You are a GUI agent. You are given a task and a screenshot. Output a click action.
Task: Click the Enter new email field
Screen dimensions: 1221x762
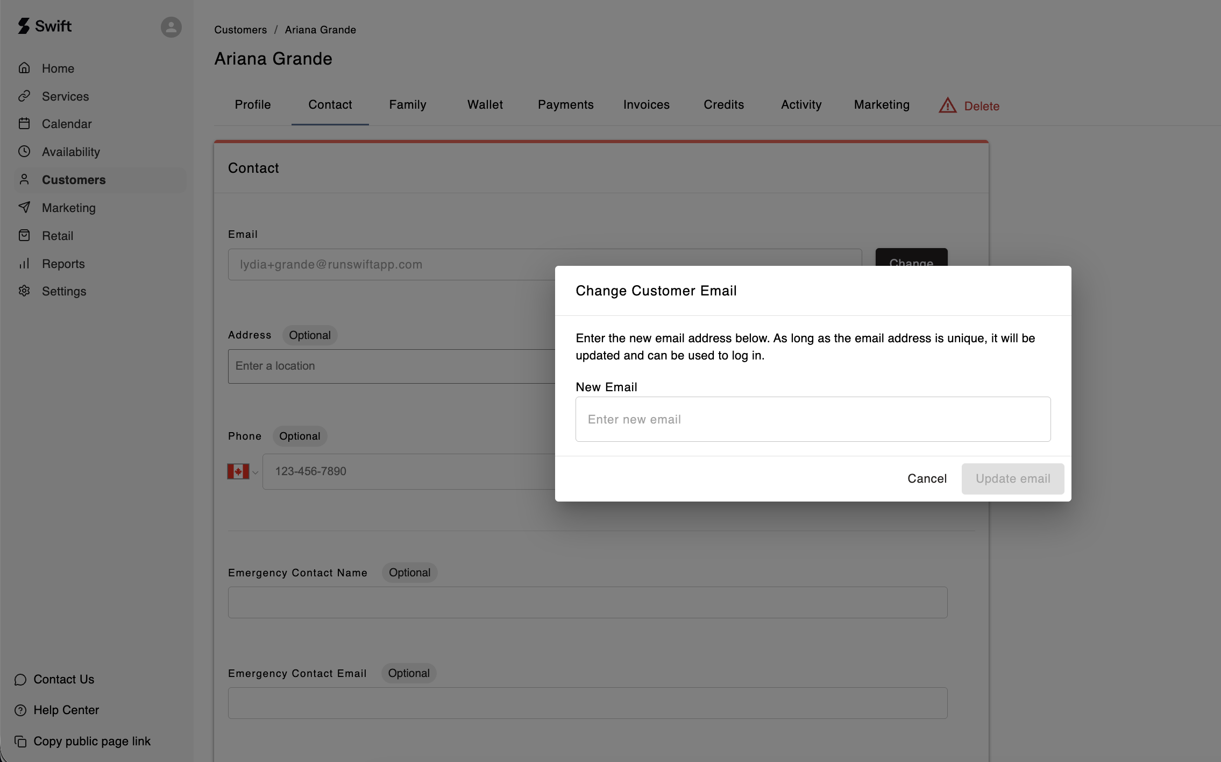click(812, 419)
